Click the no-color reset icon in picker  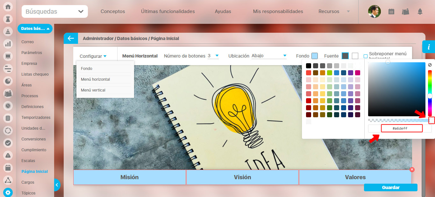tap(430, 65)
